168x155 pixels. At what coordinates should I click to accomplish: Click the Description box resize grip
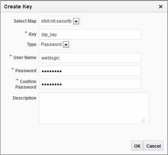[143, 120]
